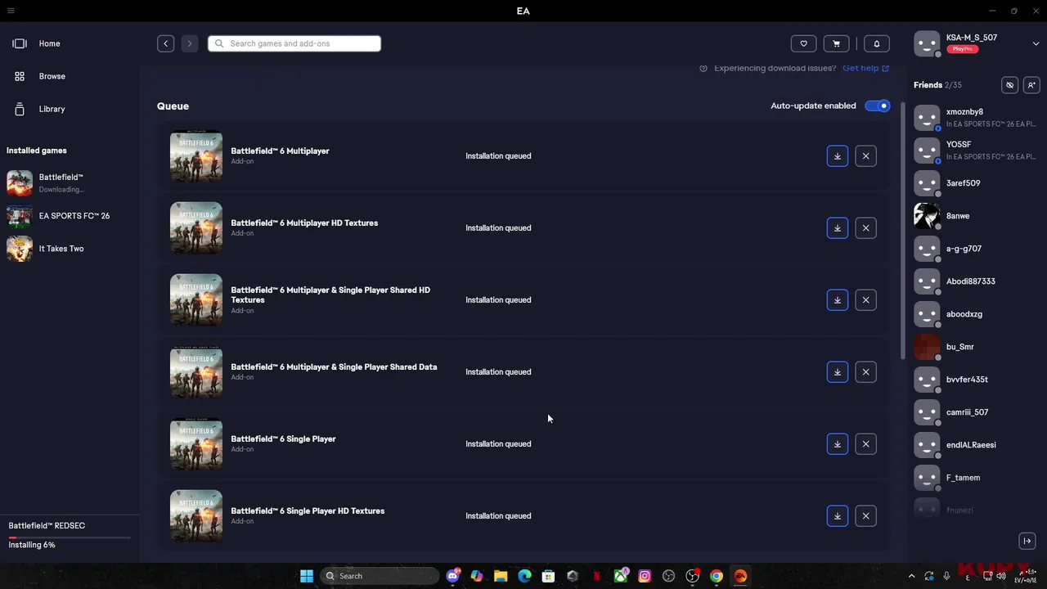1047x589 pixels.
Task: Cancel Battlefield 6 Multiplayer HD Textures
Action: point(866,228)
